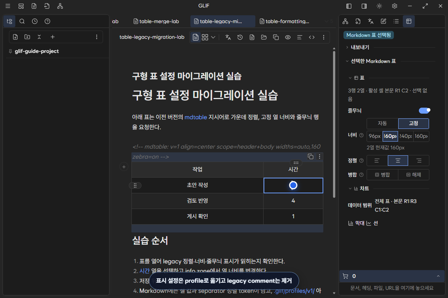Viewport: 448px width, 298px height.
Task: Switch light/dark theme with sun icon
Action: pos(379,6)
